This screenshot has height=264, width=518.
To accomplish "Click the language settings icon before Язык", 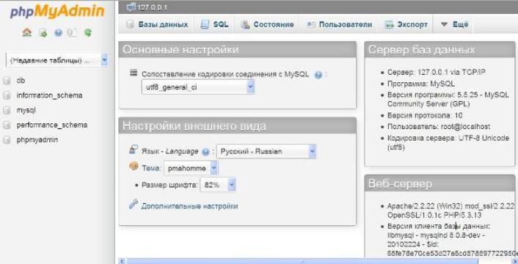I will [x=134, y=150].
